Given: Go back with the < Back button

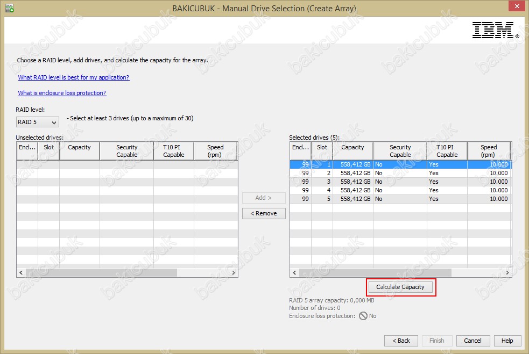Looking at the screenshot, I should (401, 341).
